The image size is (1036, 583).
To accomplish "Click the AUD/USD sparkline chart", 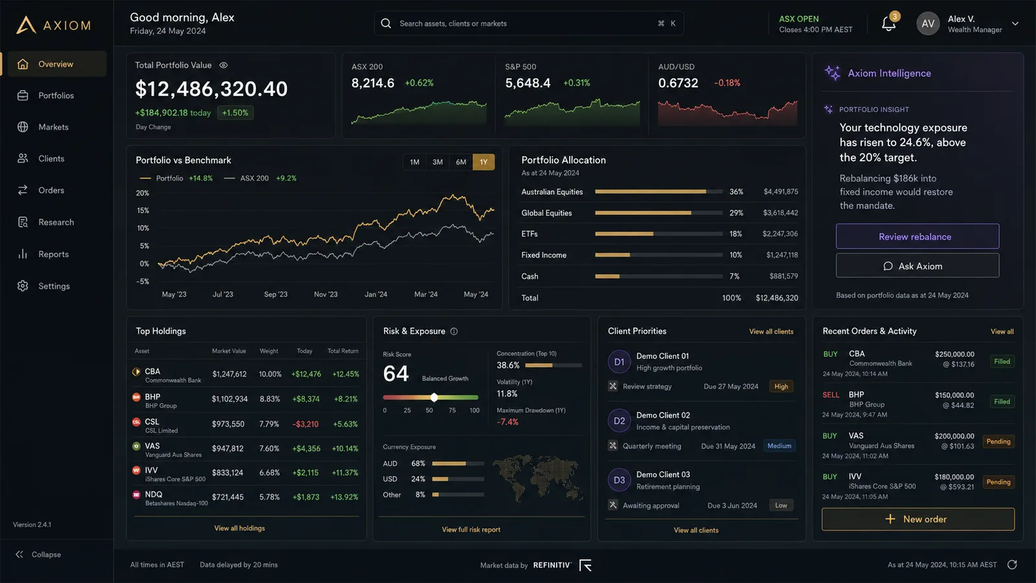I will click(x=727, y=112).
